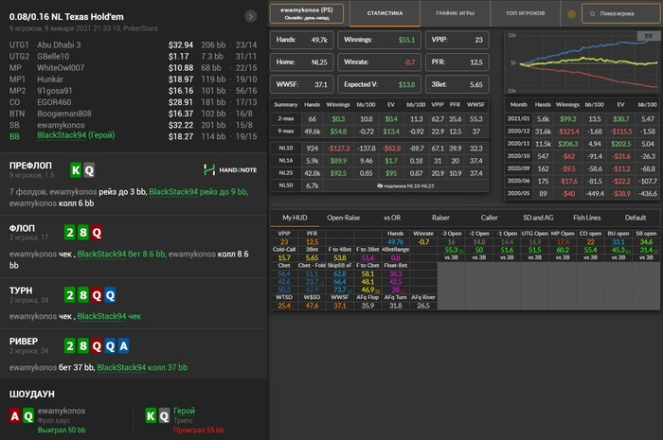Click the green 8 card on the turn row
Image resolution: width=663 pixels, height=440 pixels.
tap(83, 294)
